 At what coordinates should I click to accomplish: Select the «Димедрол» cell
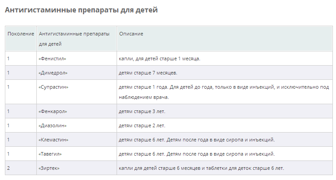point(53,73)
